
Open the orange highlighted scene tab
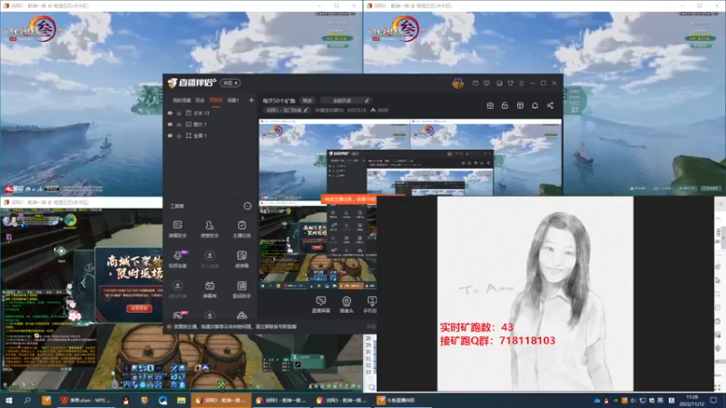(x=216, y=100)
